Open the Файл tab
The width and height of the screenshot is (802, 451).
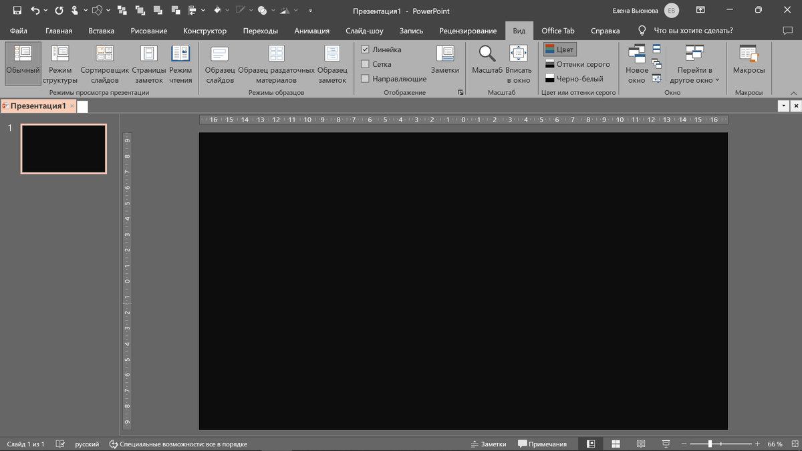[x=19, y=31]
